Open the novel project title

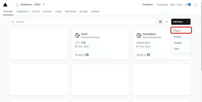coord(84,34)
